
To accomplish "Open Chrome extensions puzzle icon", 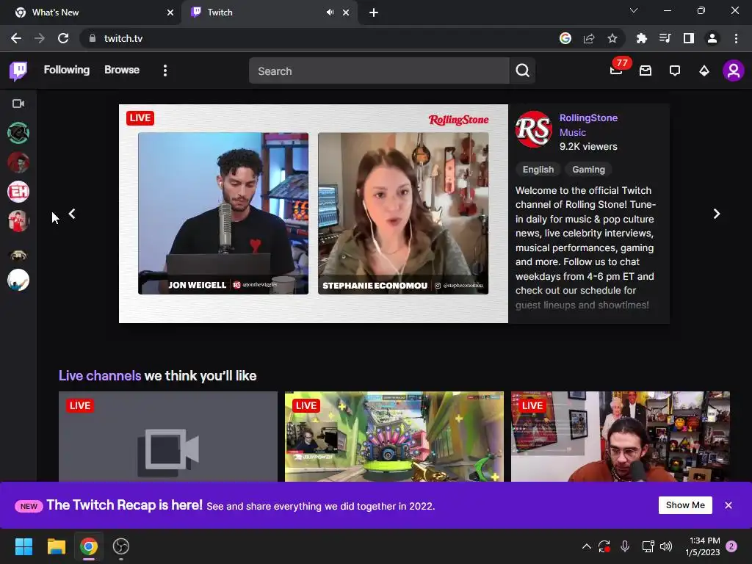I will point(641,38).
